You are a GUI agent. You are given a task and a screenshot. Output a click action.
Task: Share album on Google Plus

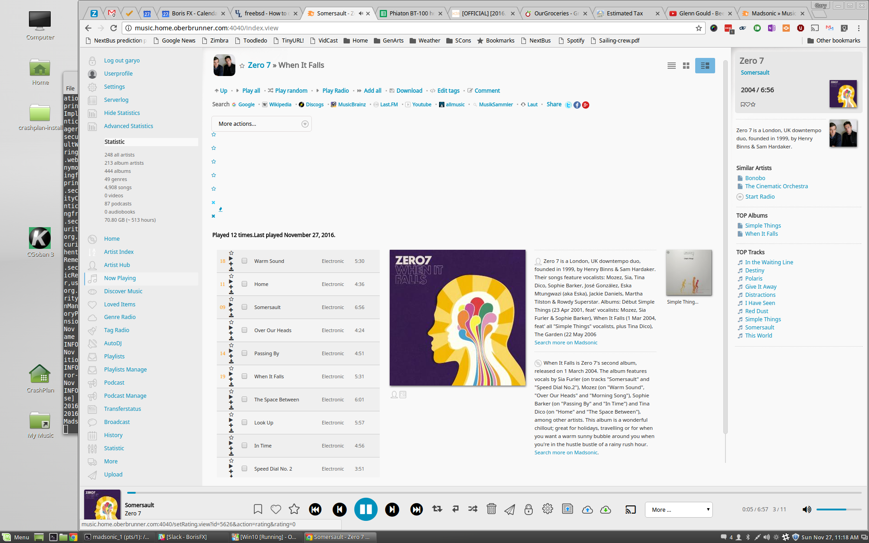coord(586,105)
